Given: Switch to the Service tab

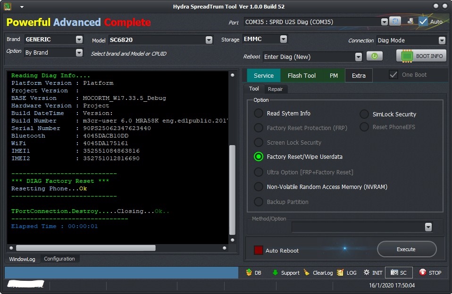Looking at the screenshot, I should coord(263,75).
